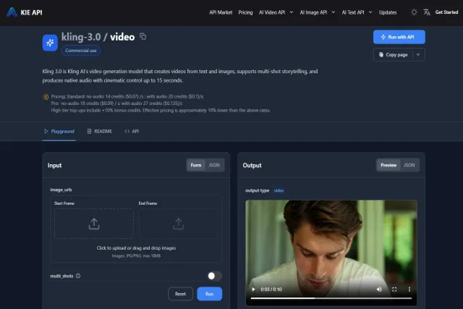
Task: Click the multi_shots info icon
Action: [78, 276]
